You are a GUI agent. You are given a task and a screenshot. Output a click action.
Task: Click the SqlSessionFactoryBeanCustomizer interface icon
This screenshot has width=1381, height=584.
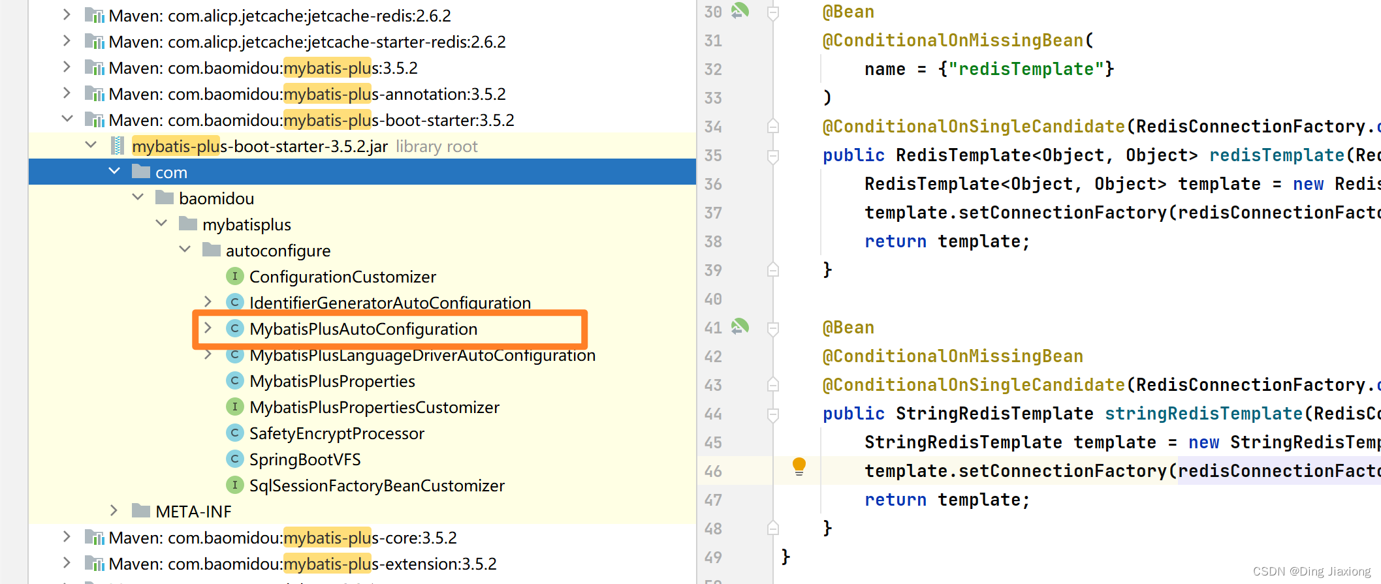point(235,485)
